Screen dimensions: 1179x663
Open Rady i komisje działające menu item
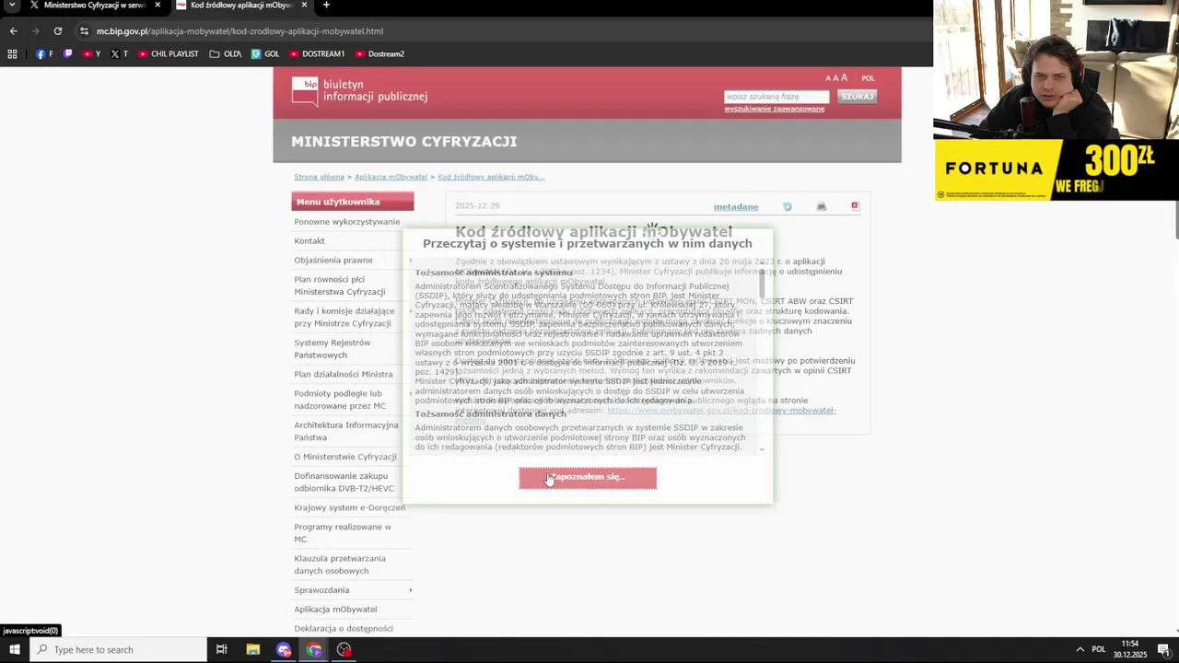(344, 318)
